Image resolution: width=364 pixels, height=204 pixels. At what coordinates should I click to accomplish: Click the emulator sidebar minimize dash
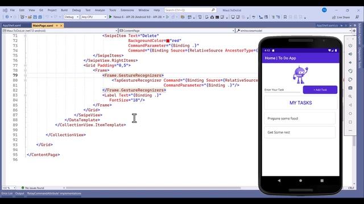[x=350, y=130]
